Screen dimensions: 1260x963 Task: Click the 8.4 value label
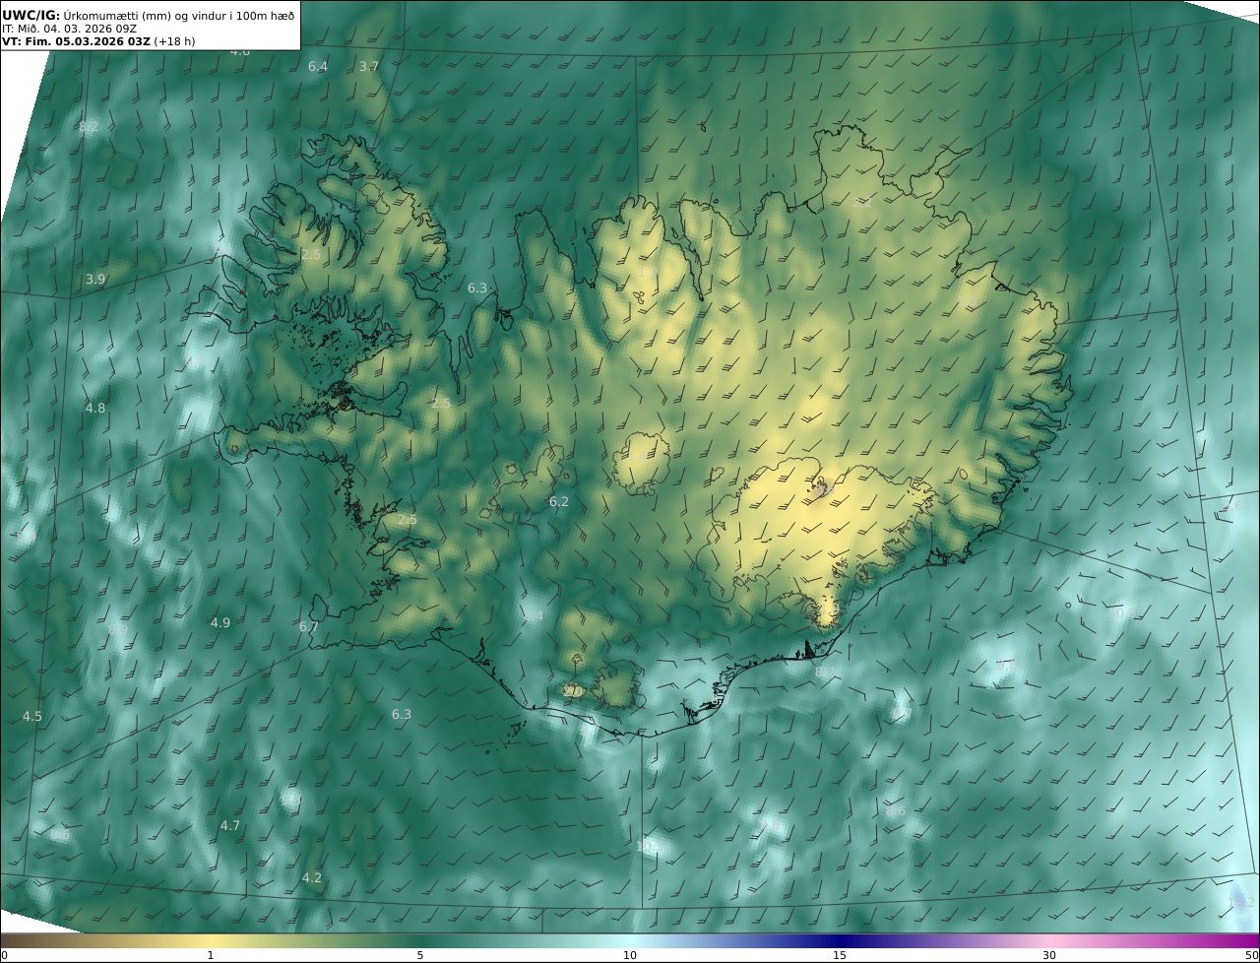tap(533, 616)
